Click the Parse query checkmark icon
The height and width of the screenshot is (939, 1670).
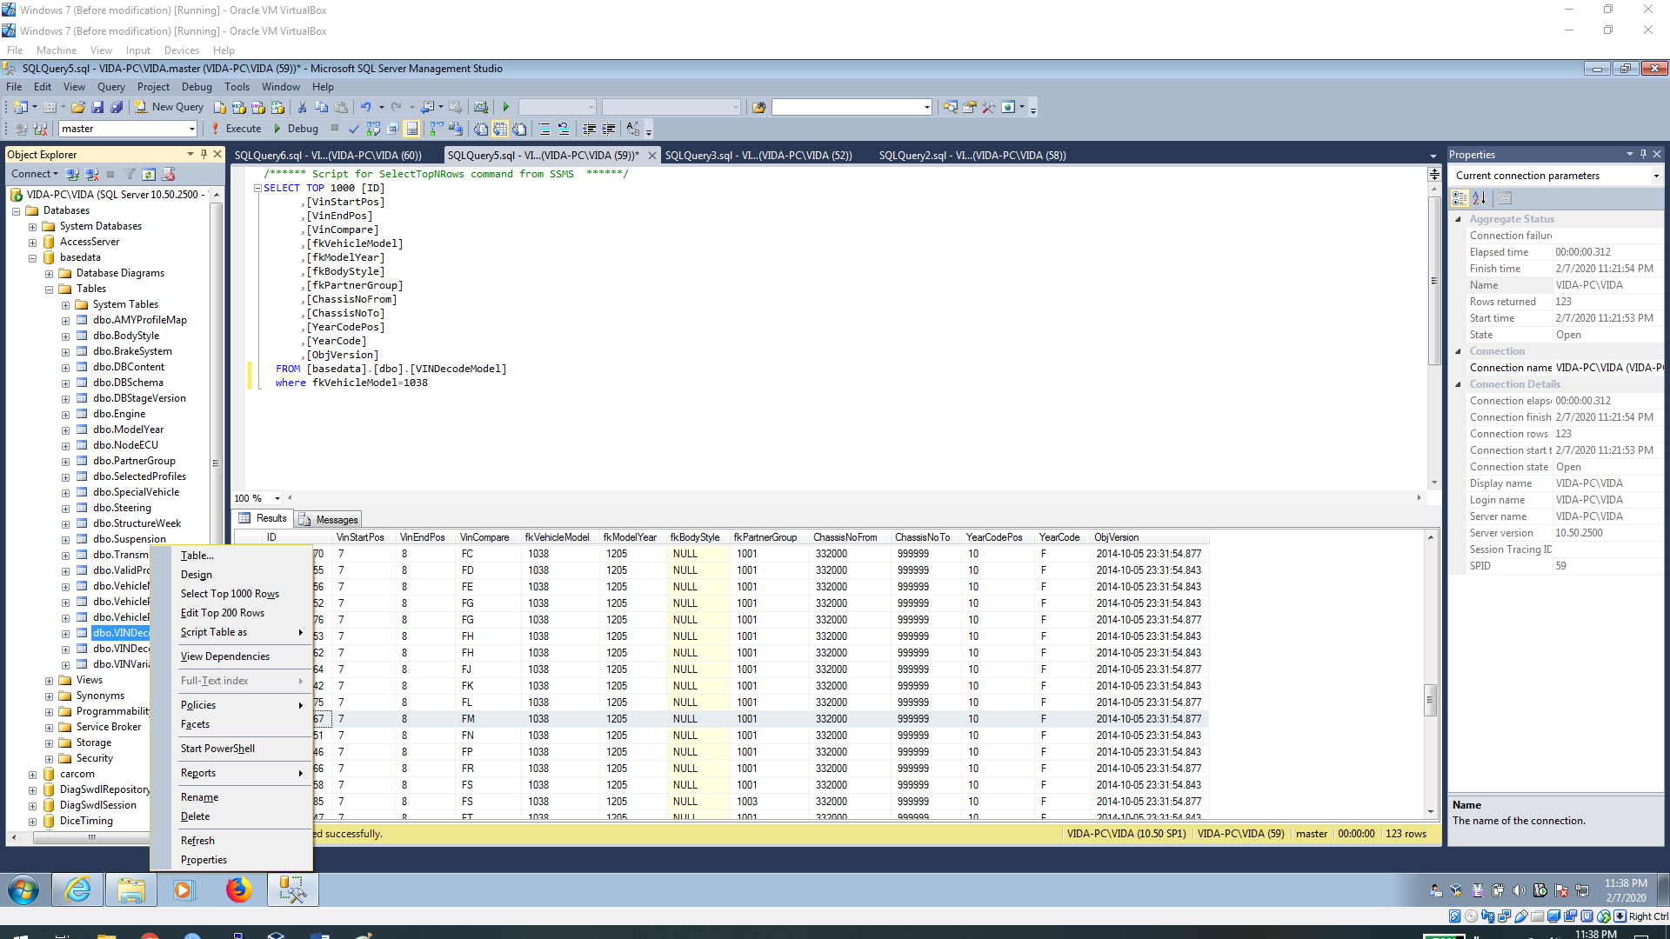(x=354, y=129)
